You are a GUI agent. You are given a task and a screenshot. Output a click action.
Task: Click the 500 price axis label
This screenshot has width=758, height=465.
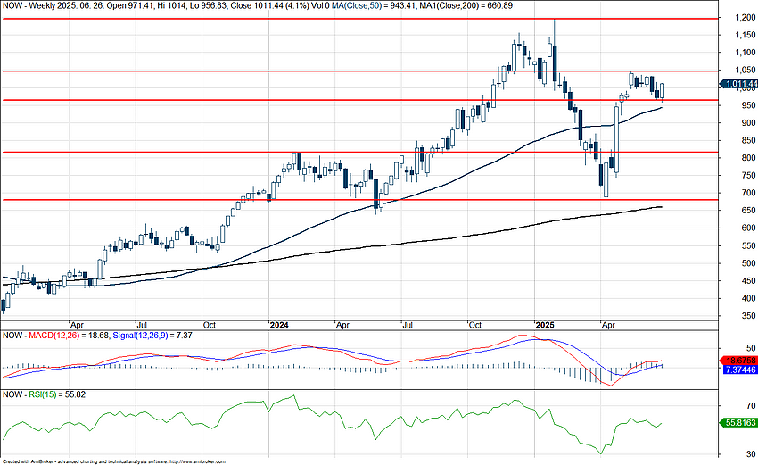click(x=748, y=263)
